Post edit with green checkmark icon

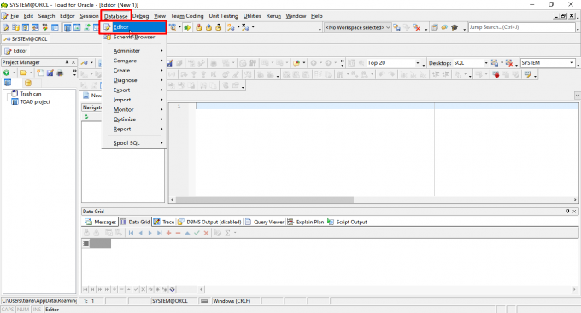point(197,233)
